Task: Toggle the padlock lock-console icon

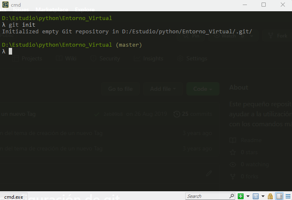Action: [x=270, y=196]
